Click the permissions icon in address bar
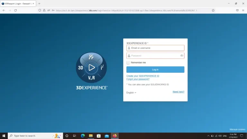 coord(49,10)
